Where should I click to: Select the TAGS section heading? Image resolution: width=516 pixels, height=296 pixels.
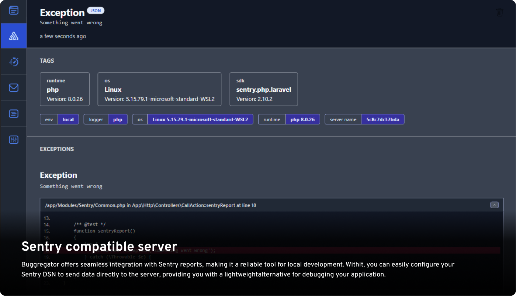click(47, 61)
